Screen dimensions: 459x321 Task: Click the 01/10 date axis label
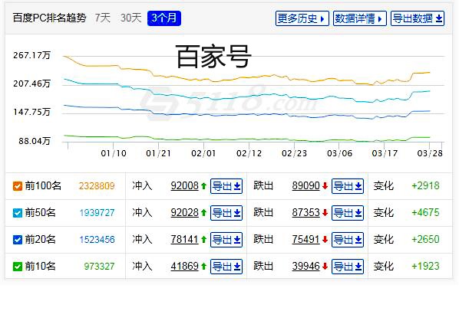pyautogui.click(x=114, y=153)
